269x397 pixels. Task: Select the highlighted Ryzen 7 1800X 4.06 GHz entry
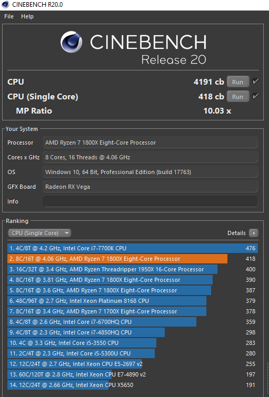133,259
